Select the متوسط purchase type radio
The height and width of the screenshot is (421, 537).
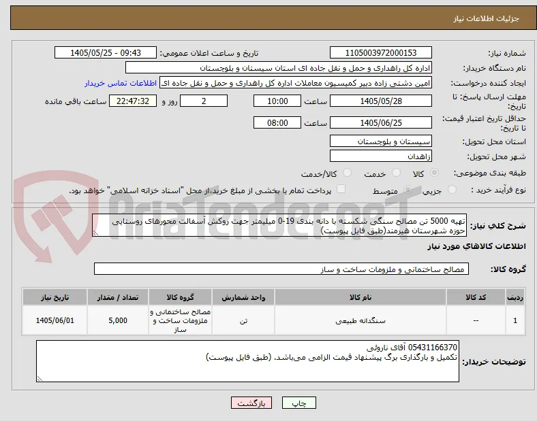tap(408, 190)
